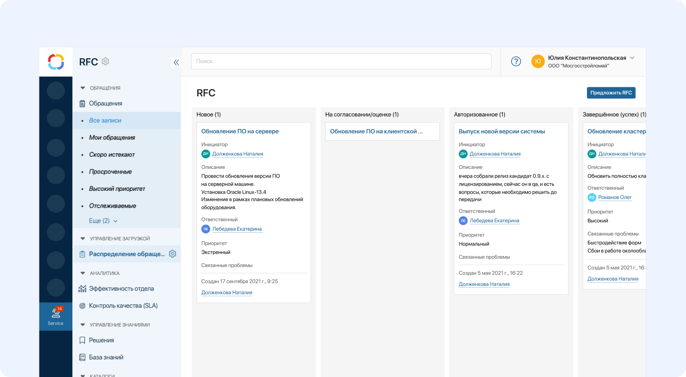Click user avatar with letter Ю
The image size is (686, 377).
tap(538, 61)
